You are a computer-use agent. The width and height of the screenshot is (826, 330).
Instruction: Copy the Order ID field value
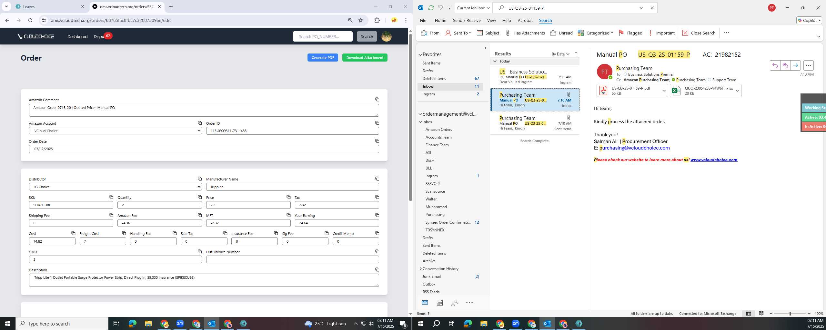(377, 123)
